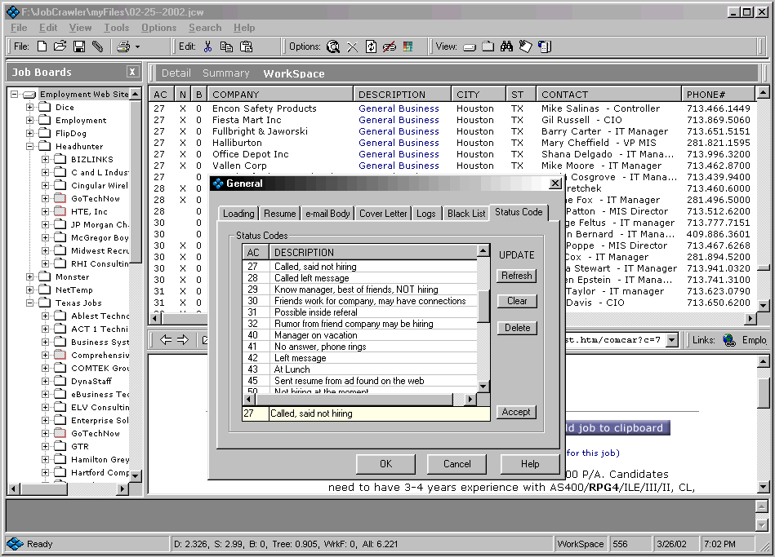Click the colorful grid icon in Options toolbar
Screen dimensions: 775x557
[x=408, y=46]
